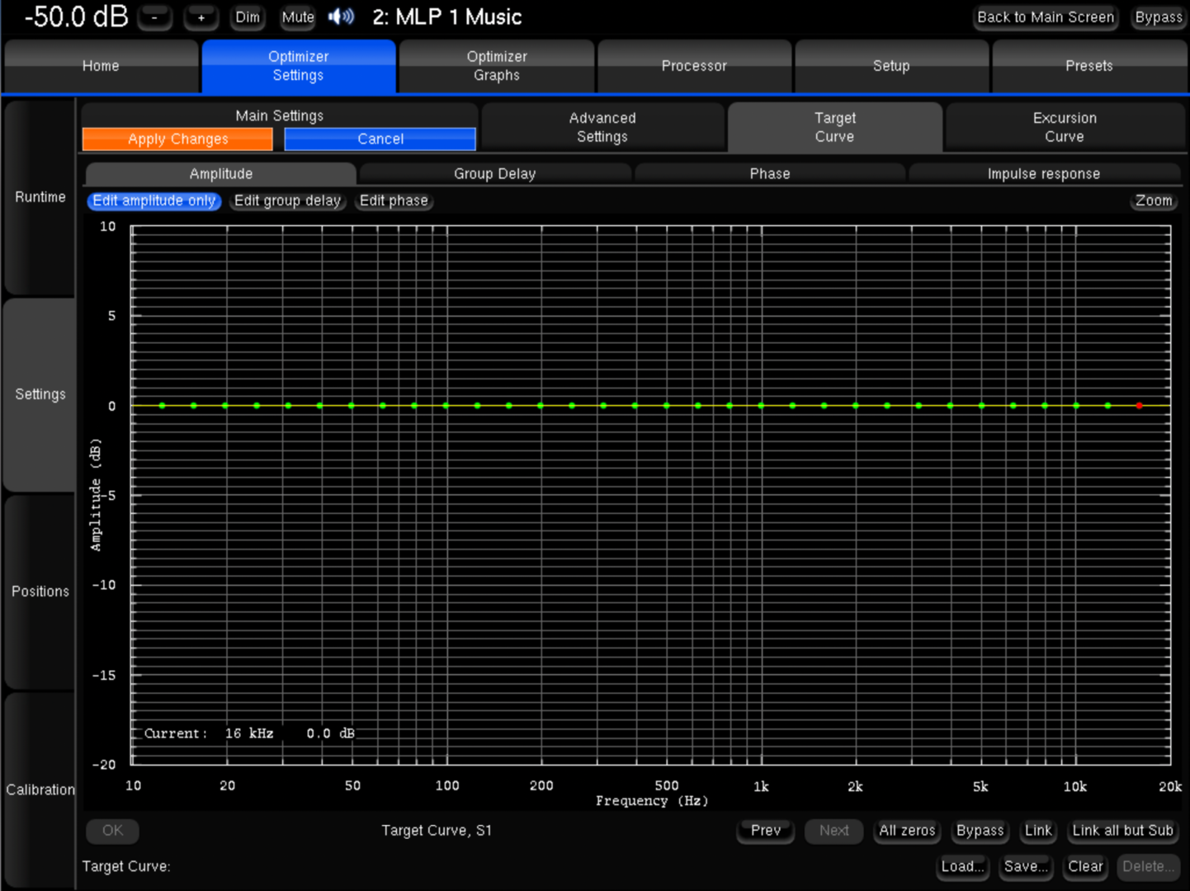This screenshot has height=891, width=1190.
Task: Select Edit phase mode
Action: pyautogui.click(x=394, y=200)
